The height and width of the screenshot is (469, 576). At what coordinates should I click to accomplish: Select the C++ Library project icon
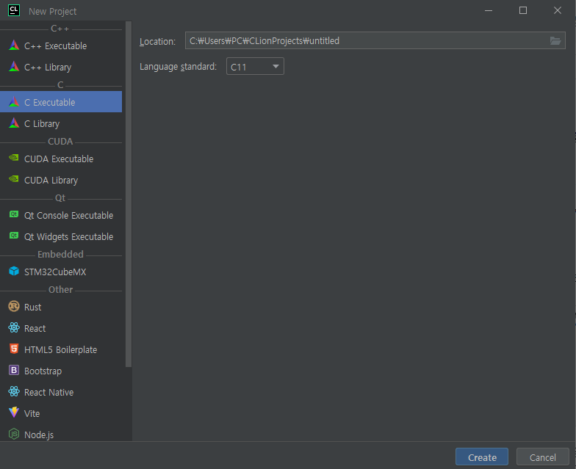[x=14, y=66]
